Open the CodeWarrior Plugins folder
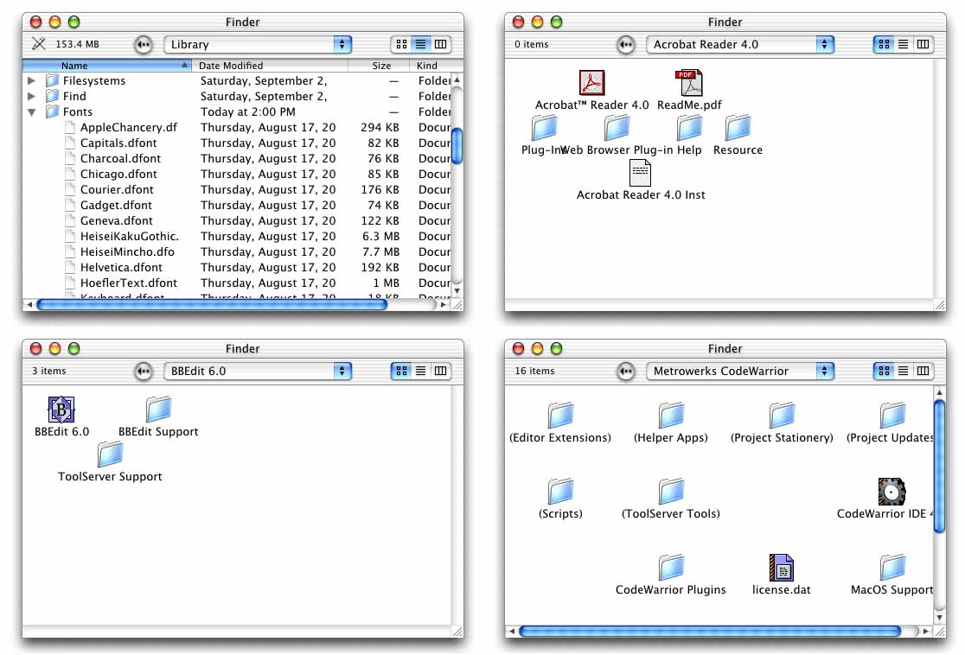This screenshot has height=655, width=965. (671, 567)
